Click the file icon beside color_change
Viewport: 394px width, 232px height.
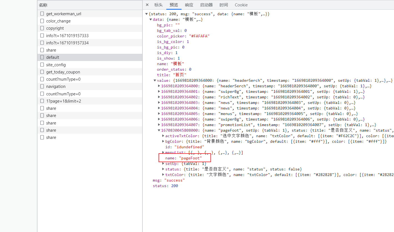tap(42, 21)
